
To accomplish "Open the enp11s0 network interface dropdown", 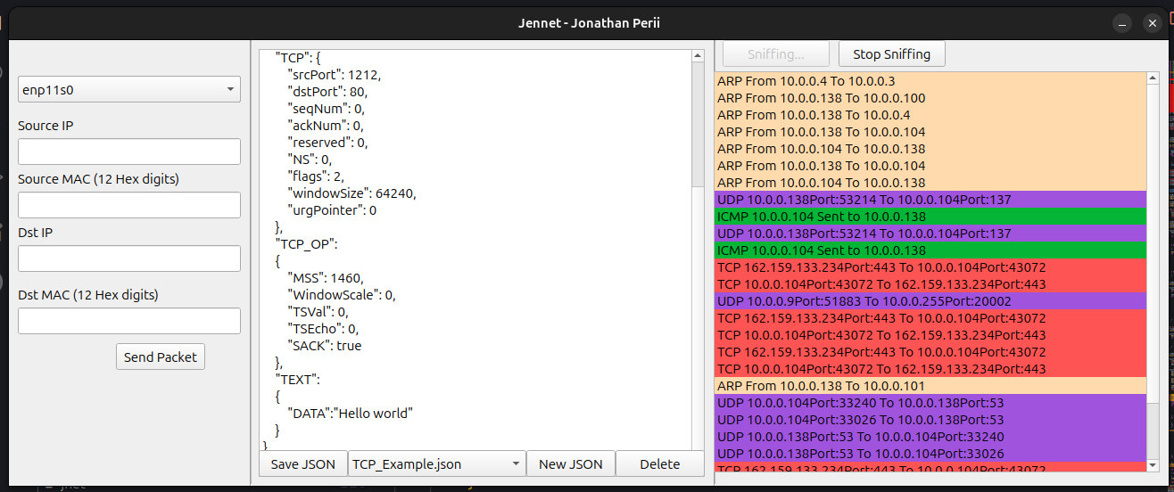I will coord(129,89).
